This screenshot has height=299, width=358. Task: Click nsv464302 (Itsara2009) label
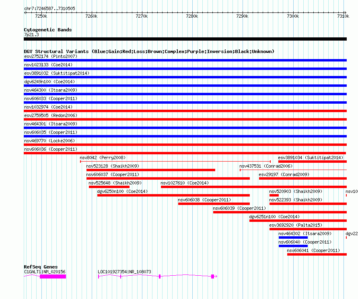(305, 233)
